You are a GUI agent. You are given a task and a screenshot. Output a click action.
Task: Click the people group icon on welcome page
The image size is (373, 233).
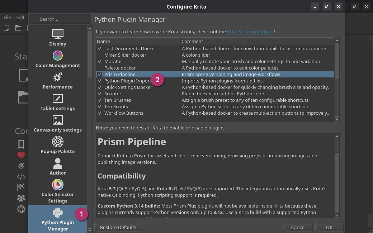[x=21, y=198]
